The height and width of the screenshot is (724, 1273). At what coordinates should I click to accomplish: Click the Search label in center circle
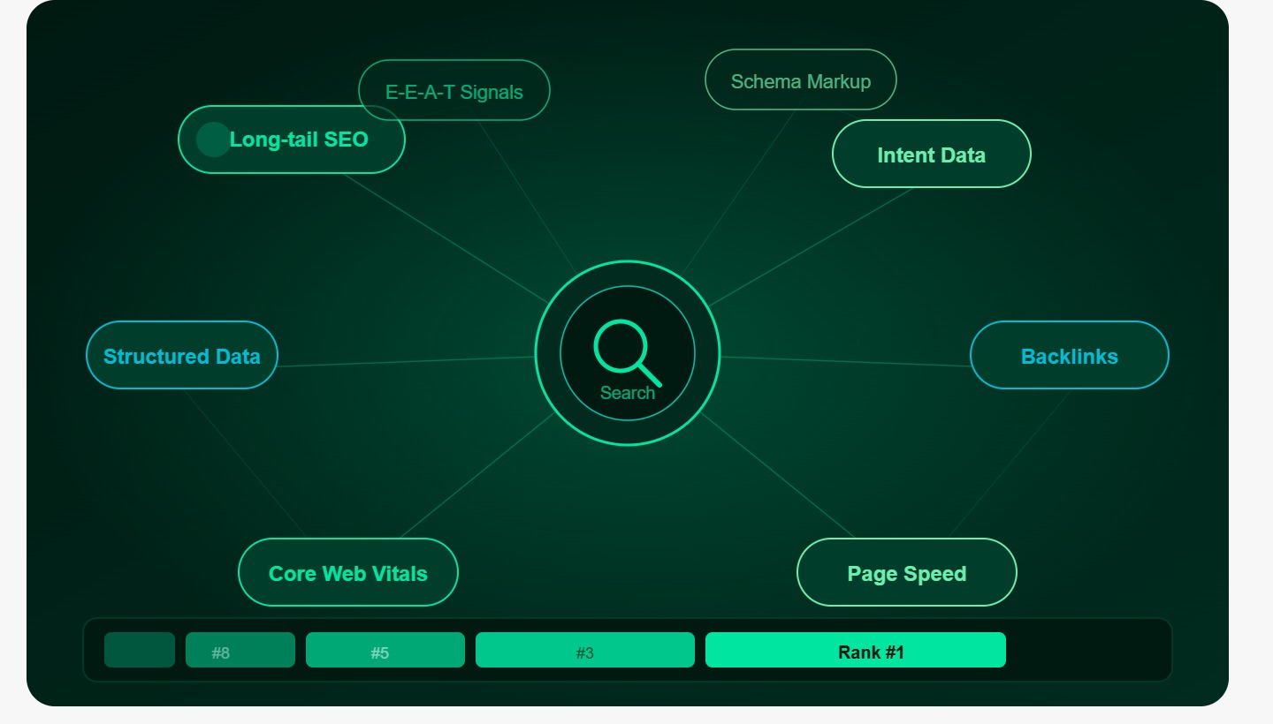[628, 393]
